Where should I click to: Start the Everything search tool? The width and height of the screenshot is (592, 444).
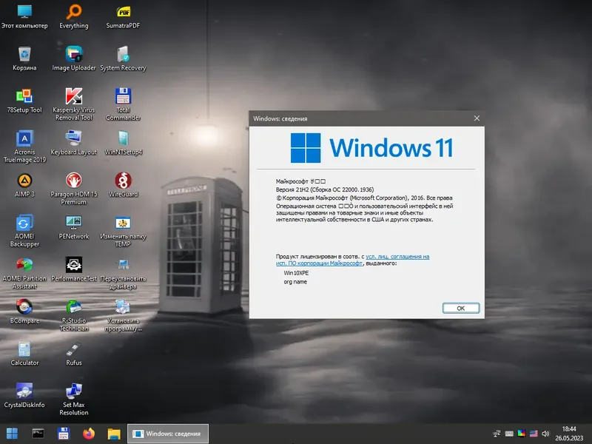click(73, 13)
